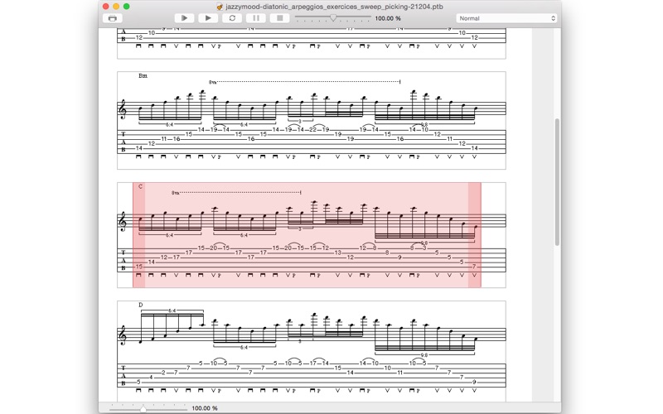Close the tablature window
Image resolution: width=663 pixels, height=414 pixels.
tap(106, 7)
